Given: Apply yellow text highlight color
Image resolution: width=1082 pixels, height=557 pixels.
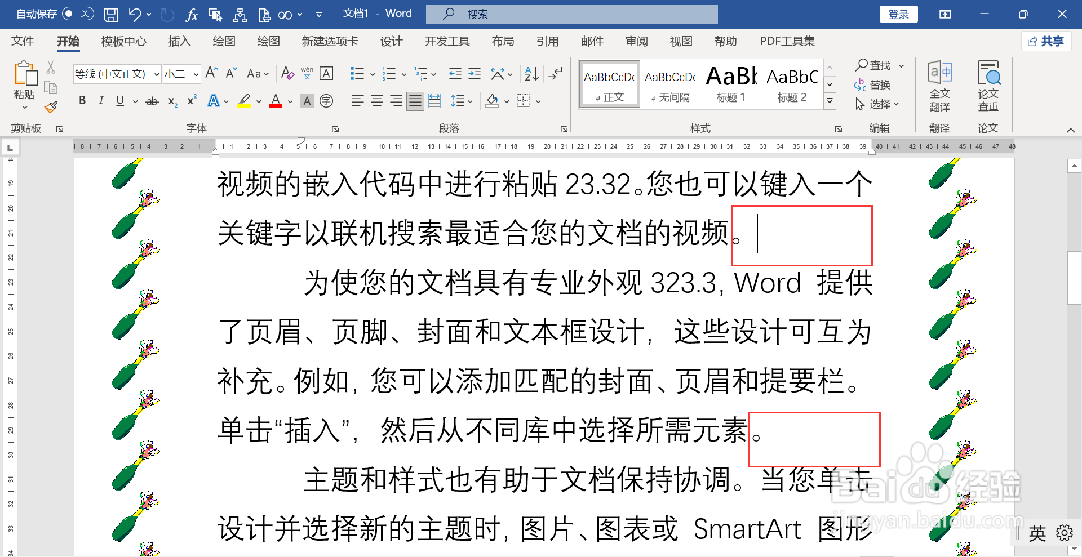Looking at the screenshot, I should [x=244, y=101].
